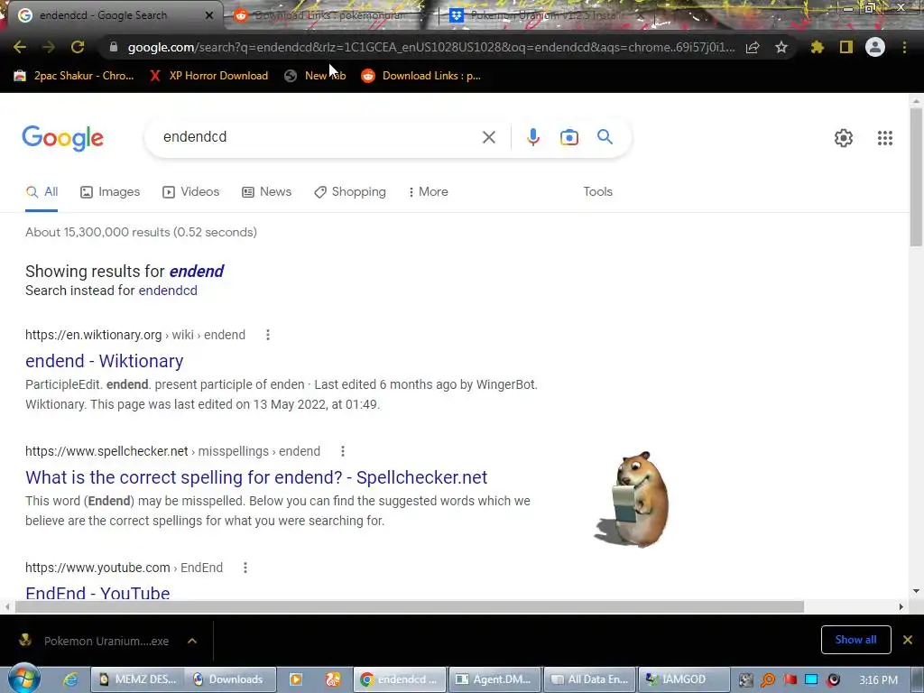This screenshot has height=693, width=924.
Task: Select the Videos search tab
Action: tap(190, 192)
